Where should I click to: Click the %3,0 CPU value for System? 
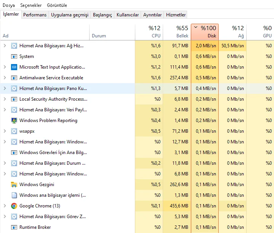156,56
